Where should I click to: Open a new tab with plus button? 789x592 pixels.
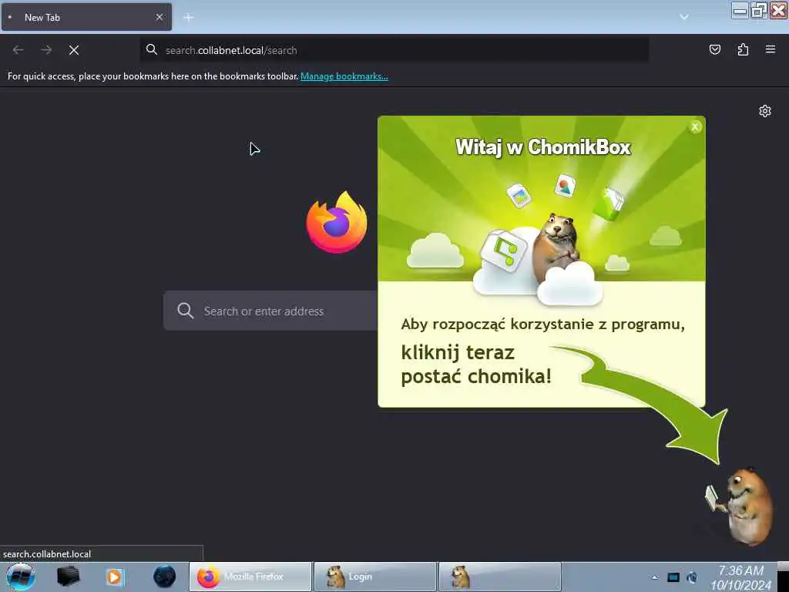point(189,18)
